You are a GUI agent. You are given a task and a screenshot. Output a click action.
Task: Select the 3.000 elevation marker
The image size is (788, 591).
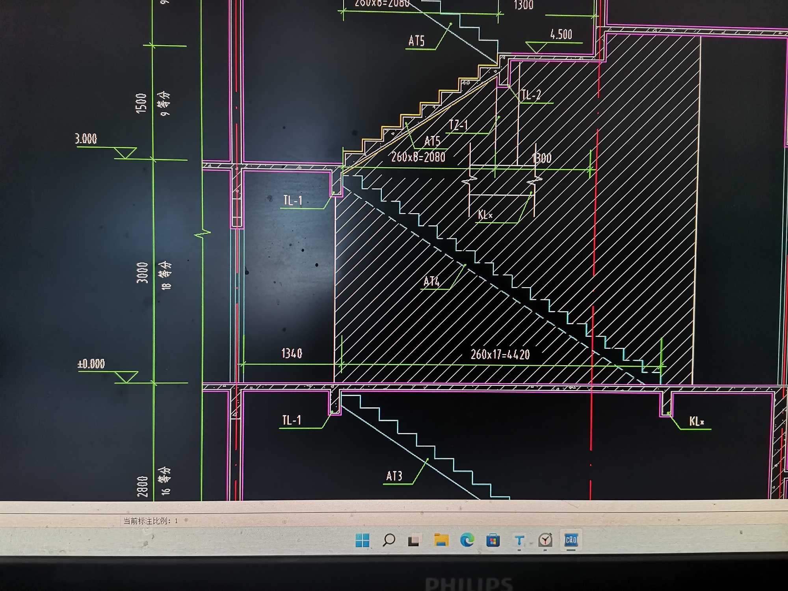tap(86, 139)
